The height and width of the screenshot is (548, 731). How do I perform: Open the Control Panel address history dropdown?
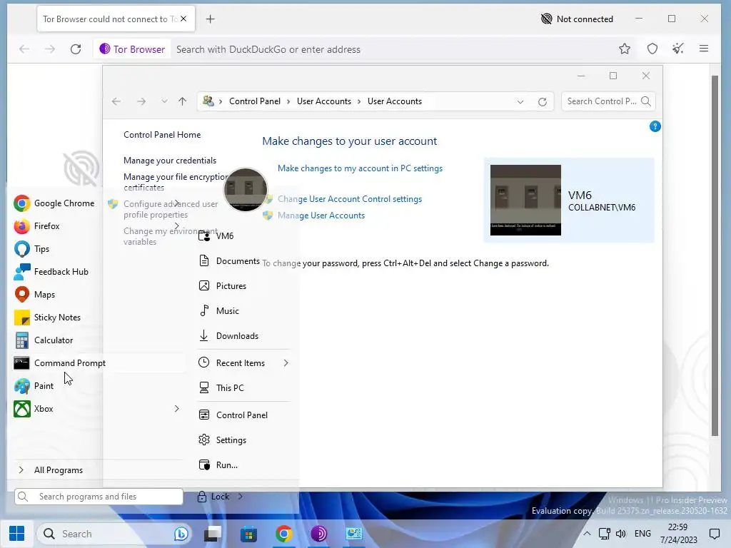[520, 101]
